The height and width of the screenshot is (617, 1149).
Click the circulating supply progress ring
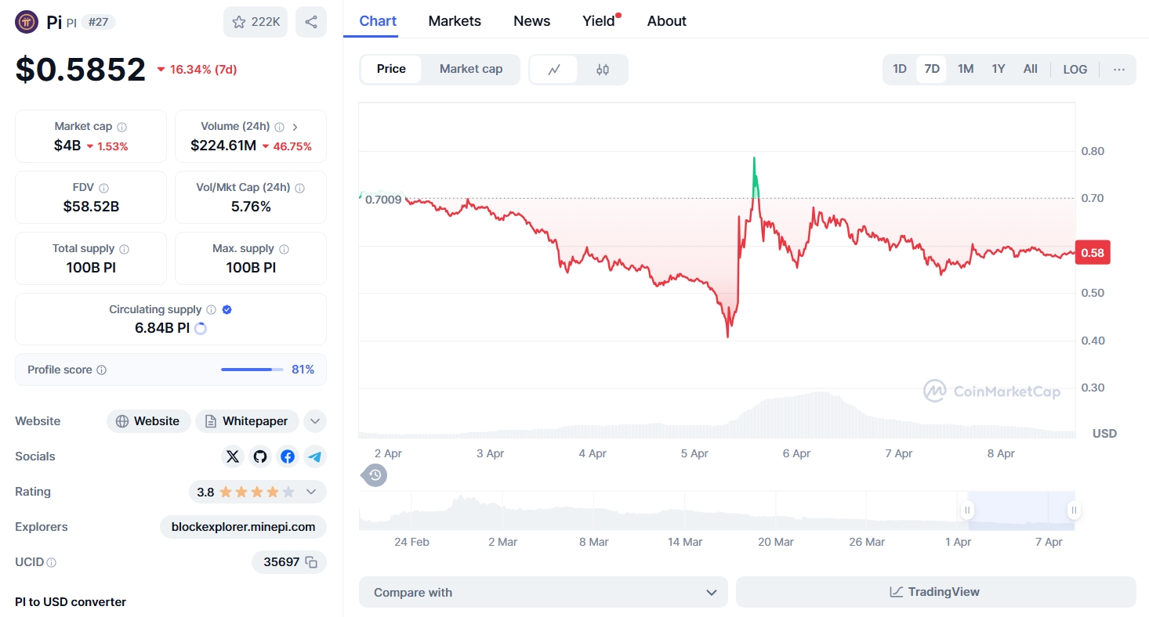pyautogui.click(x=201, y=329)
